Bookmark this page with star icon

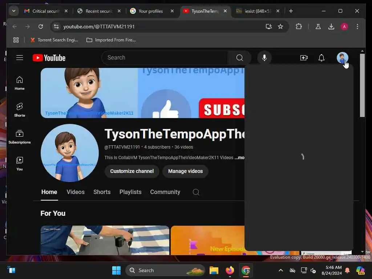click(280, 27)
